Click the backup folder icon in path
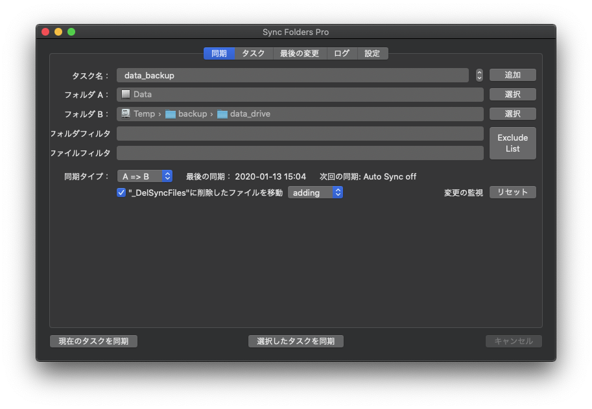 pyautogui.click(x=171, y=114)
